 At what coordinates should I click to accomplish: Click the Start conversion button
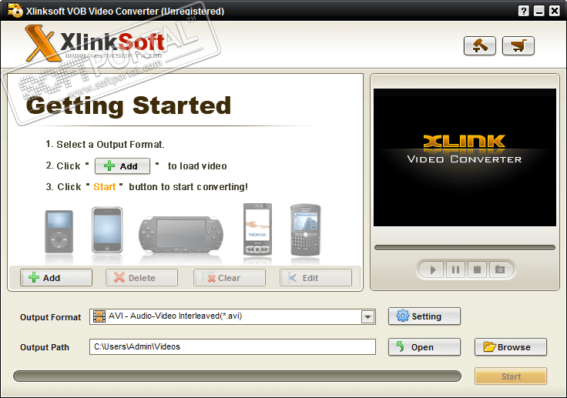click(x=511, y=376)
